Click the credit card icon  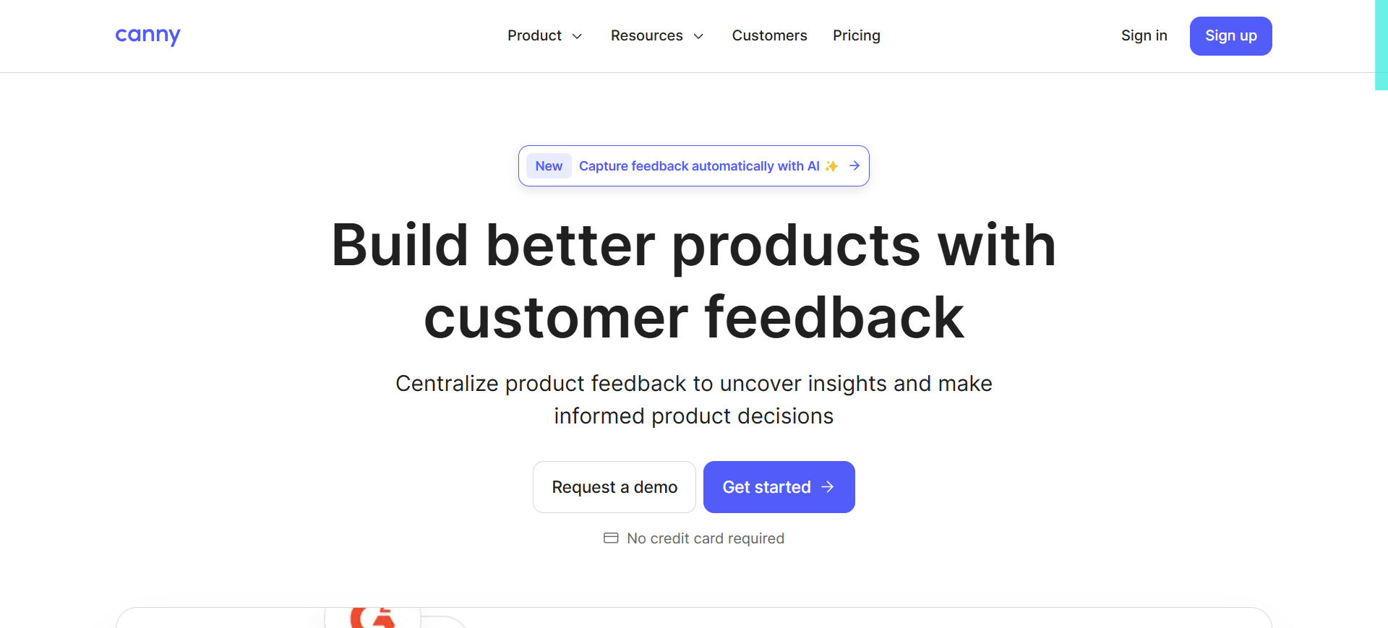tap(611, 538)
